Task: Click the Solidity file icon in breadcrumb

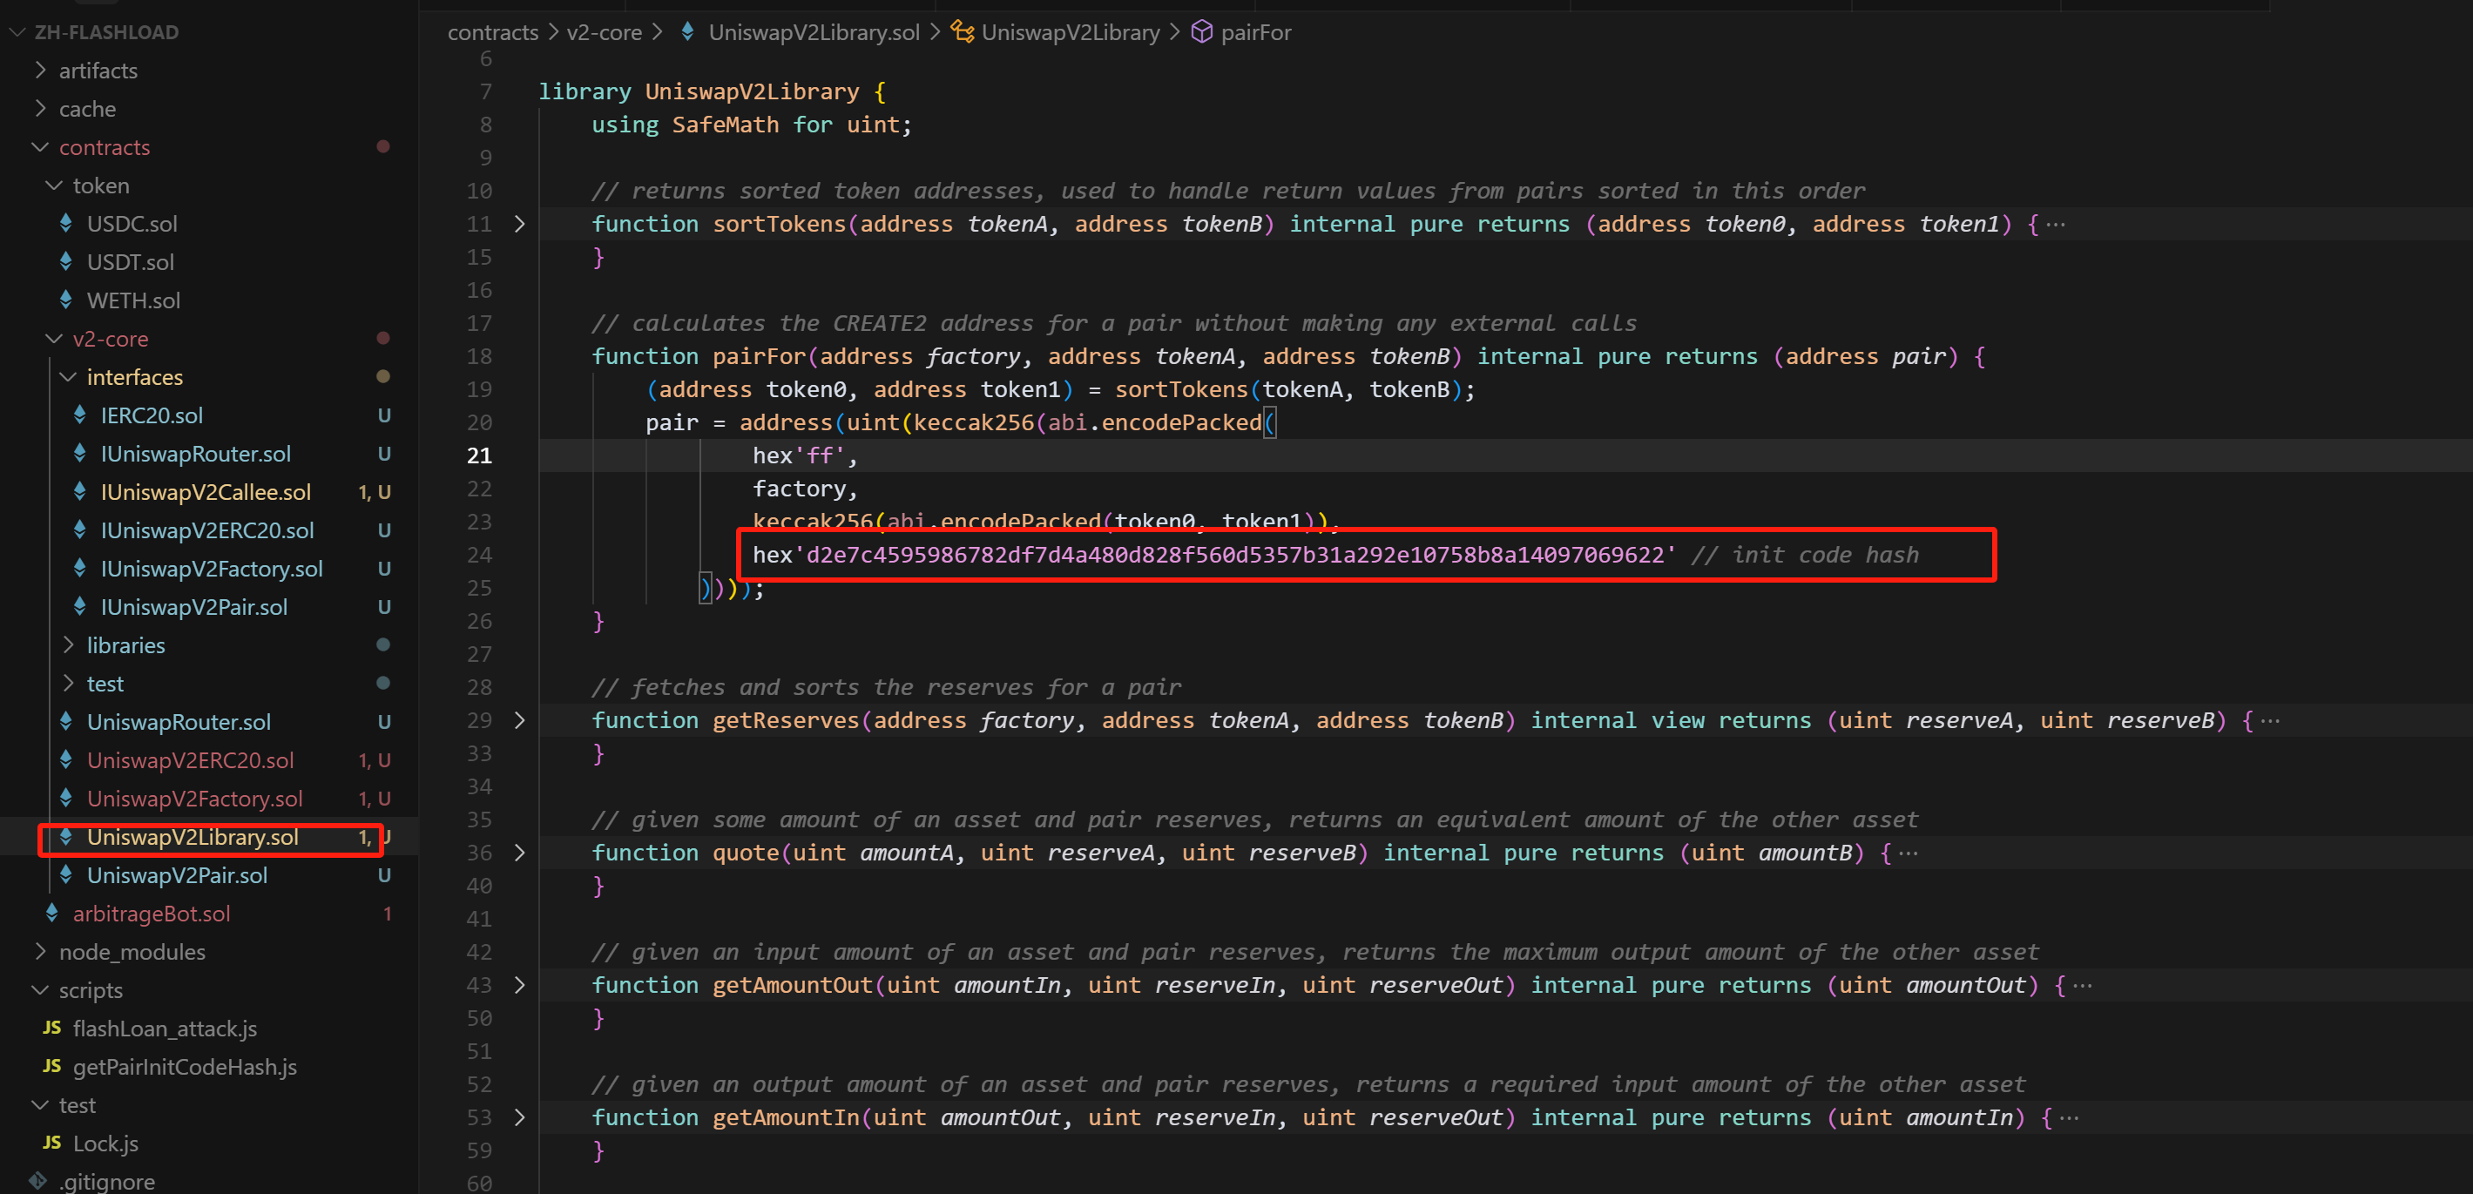Action: pos(687,31)
